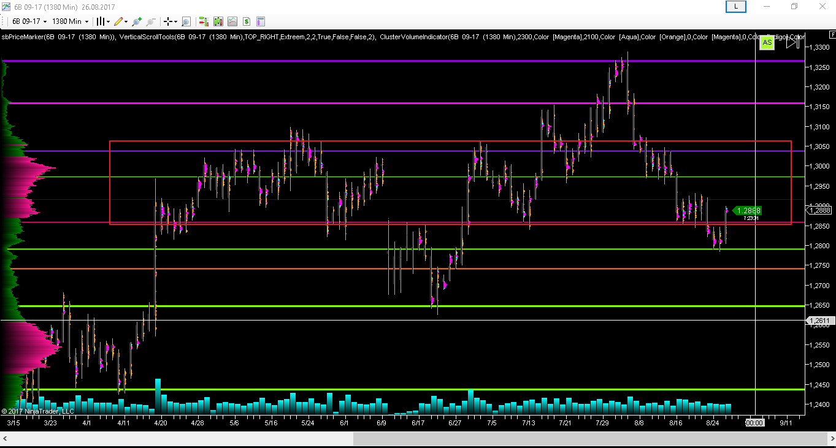
Task: Click the 7/29 date label on time axis
Action: point(602,423)
